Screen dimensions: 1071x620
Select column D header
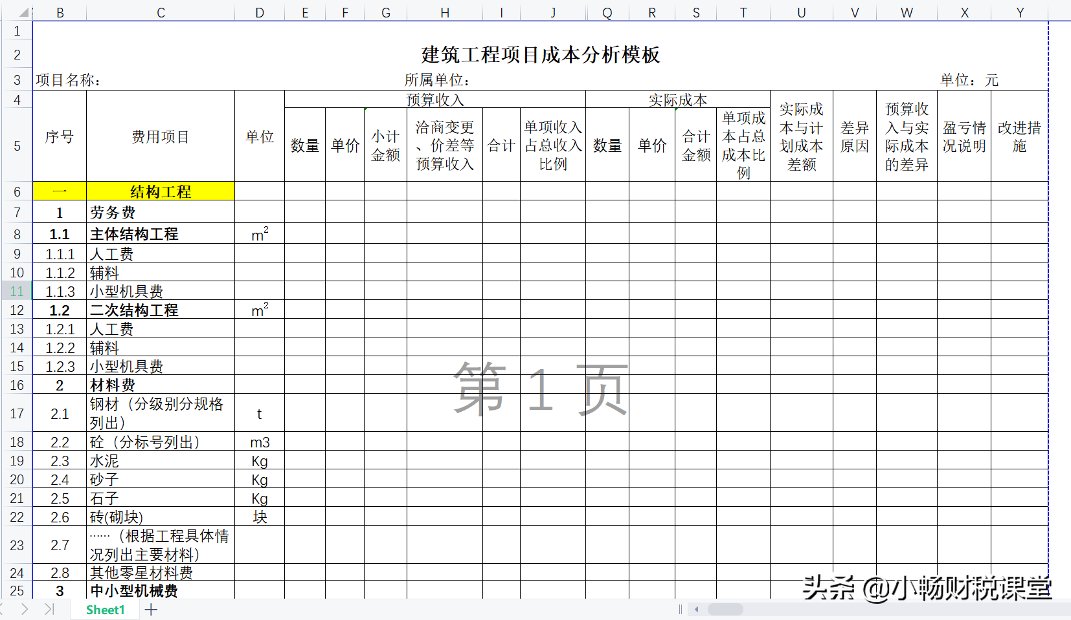[260, 12]
